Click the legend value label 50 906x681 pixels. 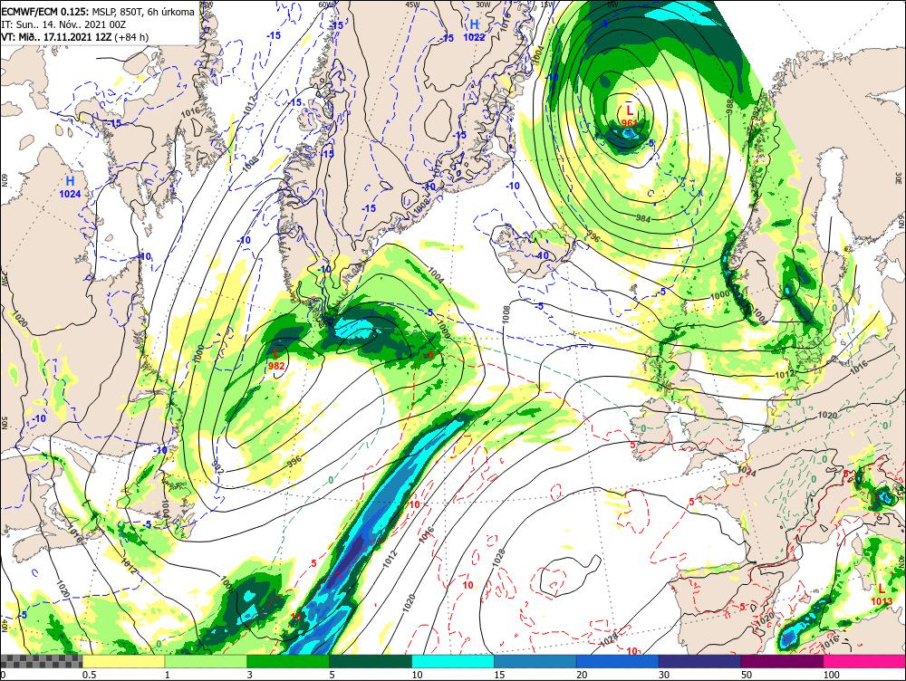click(x=747, y=675)
